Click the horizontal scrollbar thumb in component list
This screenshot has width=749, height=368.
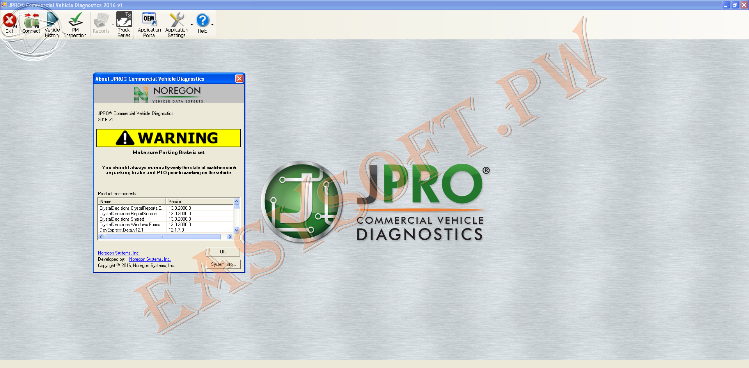click(x=162, y=237)
